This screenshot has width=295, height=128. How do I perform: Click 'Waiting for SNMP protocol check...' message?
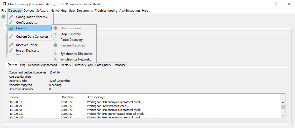[x=109, y=106]
